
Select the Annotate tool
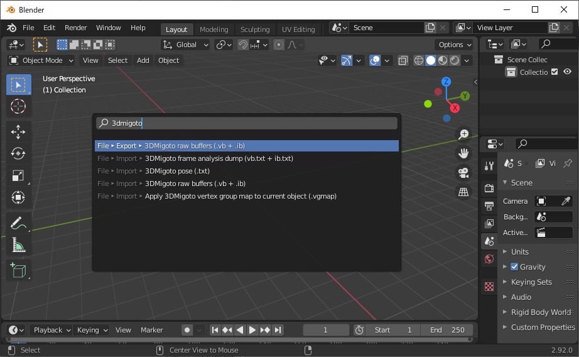click(18, 223)
